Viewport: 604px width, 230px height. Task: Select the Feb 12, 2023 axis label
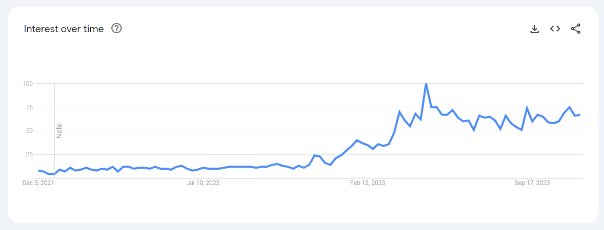tap(367, 183)
